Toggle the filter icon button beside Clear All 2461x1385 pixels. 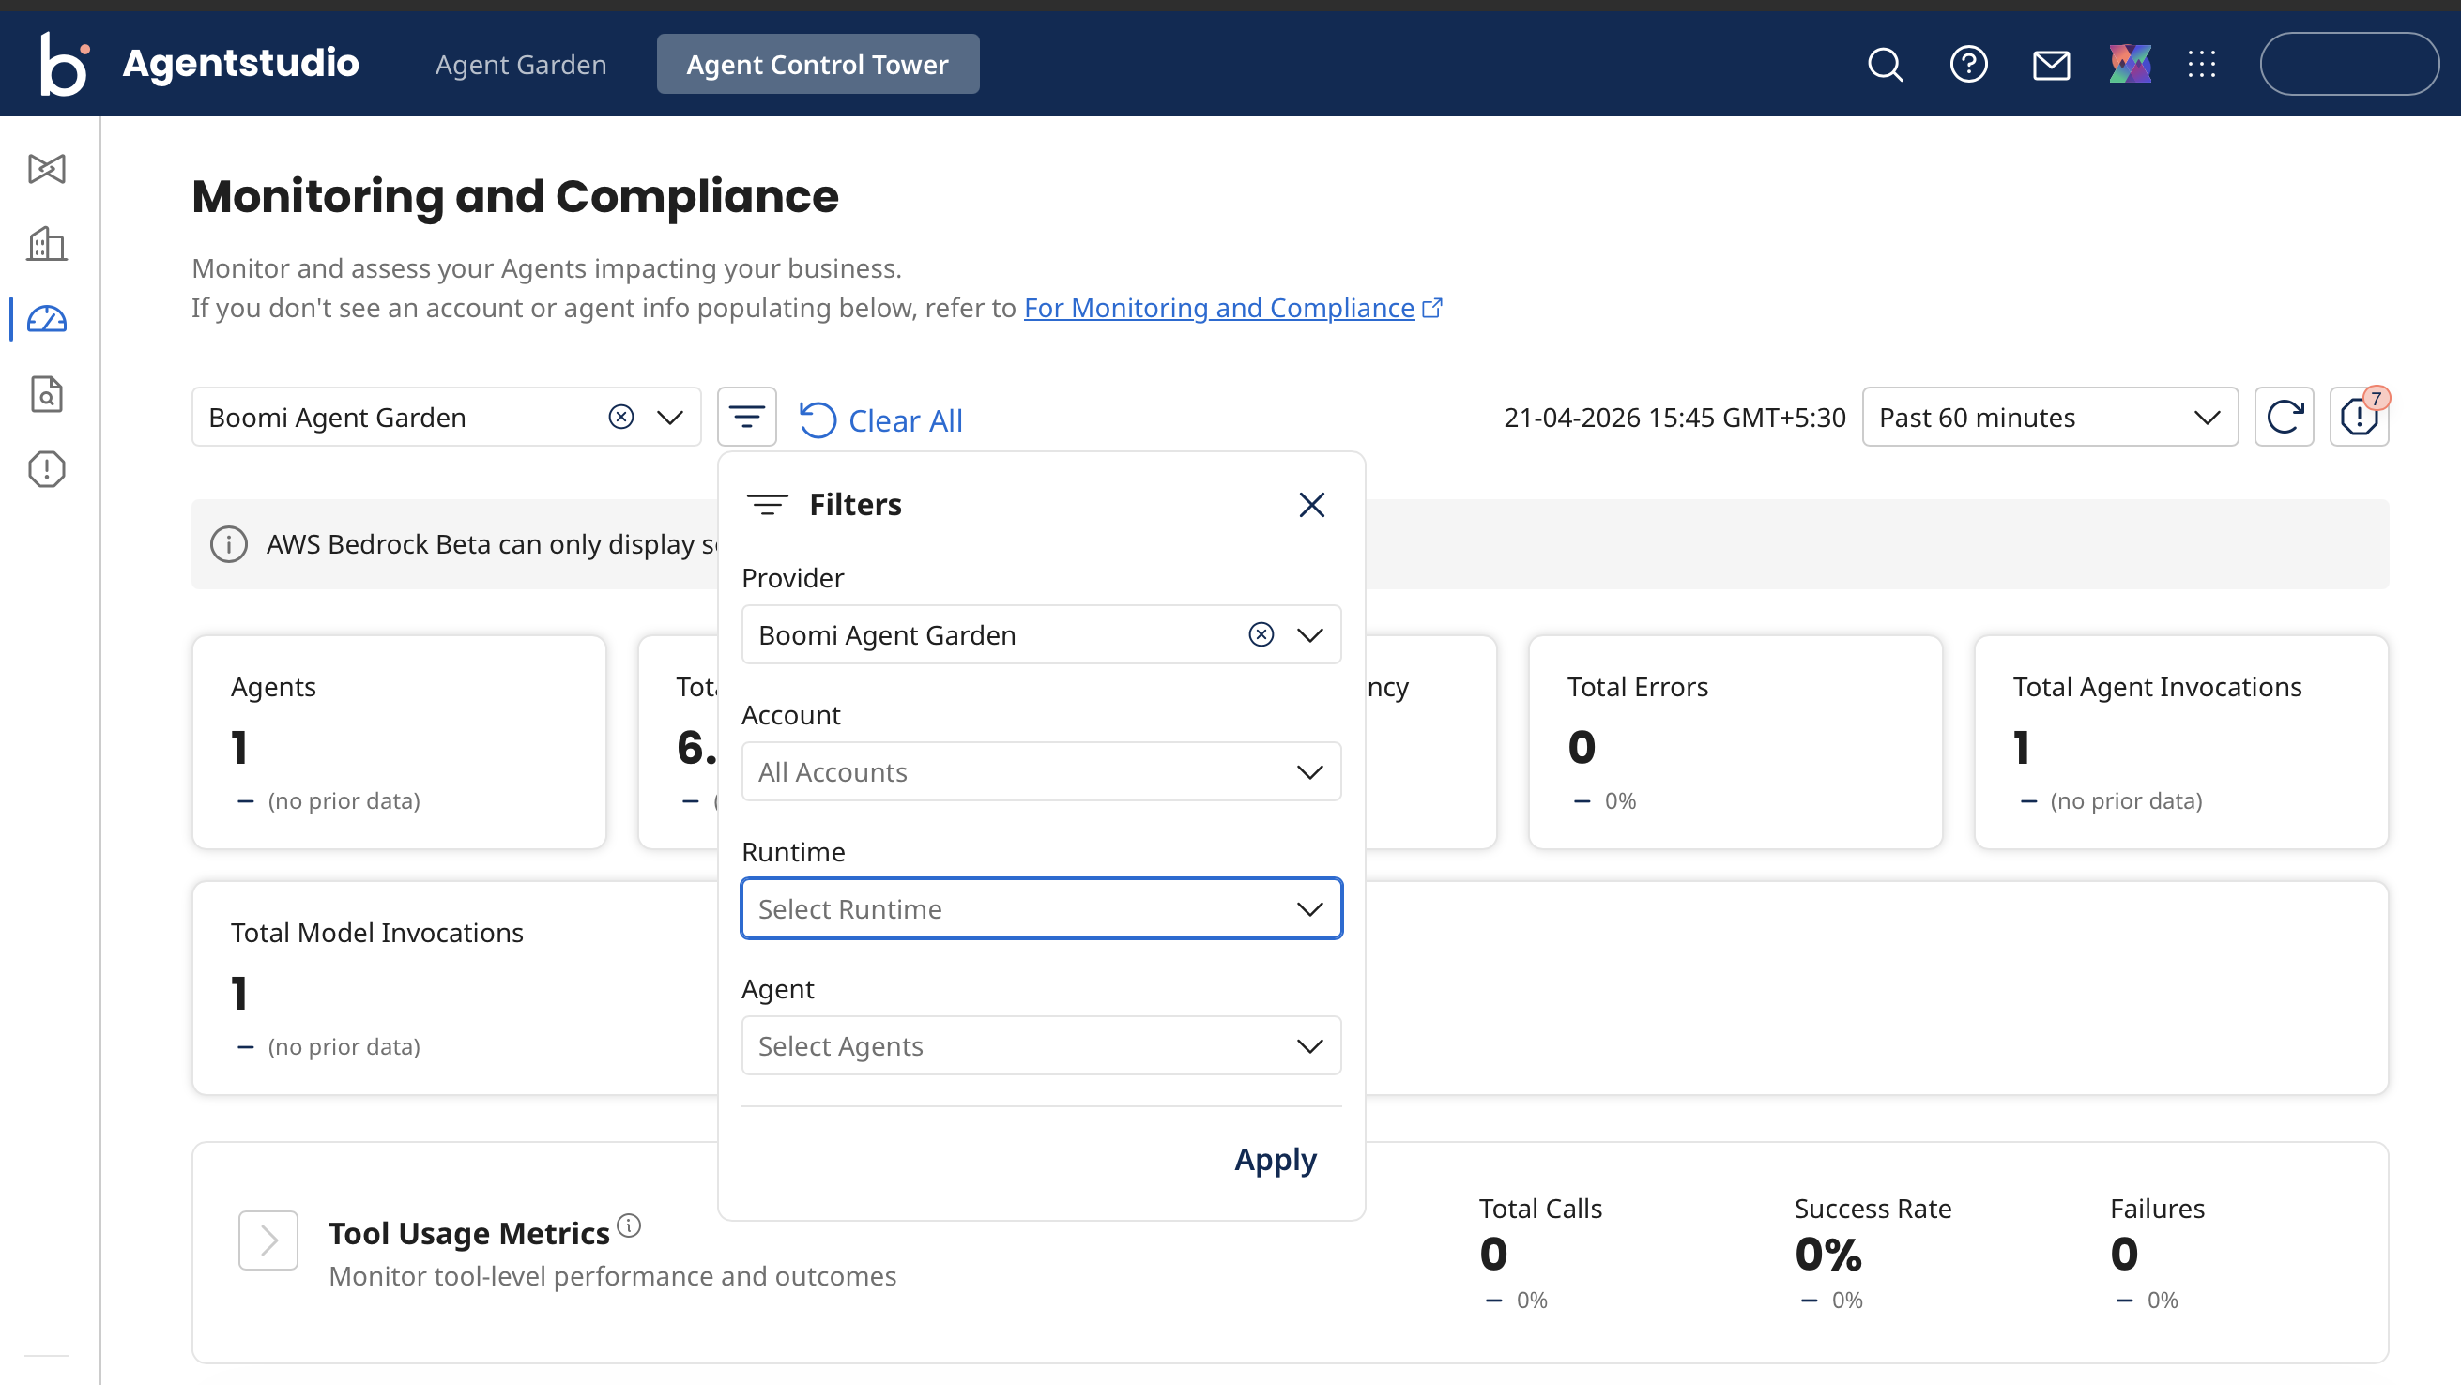pos(746,418)
